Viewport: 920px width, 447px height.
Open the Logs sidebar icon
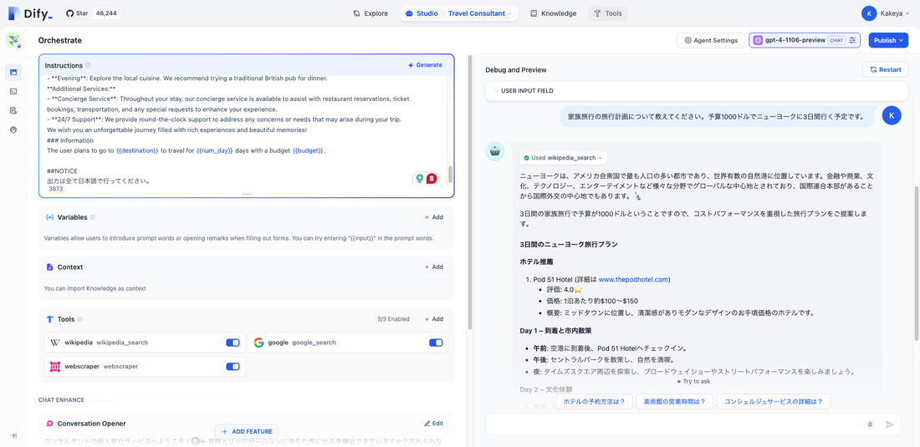click(13, 111)
